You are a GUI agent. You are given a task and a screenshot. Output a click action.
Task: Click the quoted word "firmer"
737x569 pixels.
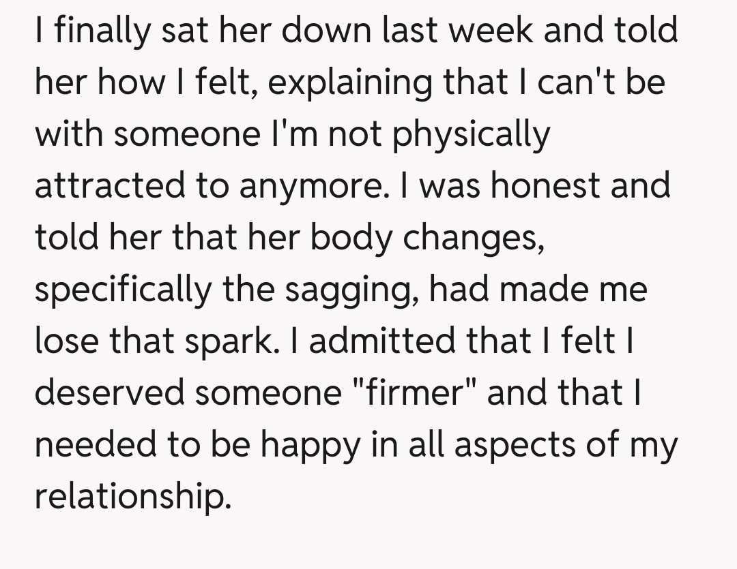[x=405, y=394]
